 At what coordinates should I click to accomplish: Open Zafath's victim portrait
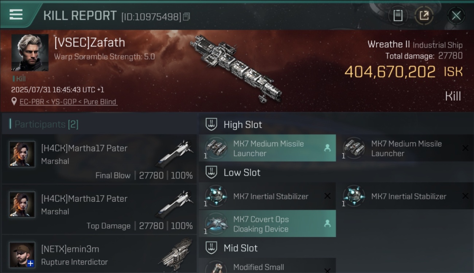pos(30,53)
